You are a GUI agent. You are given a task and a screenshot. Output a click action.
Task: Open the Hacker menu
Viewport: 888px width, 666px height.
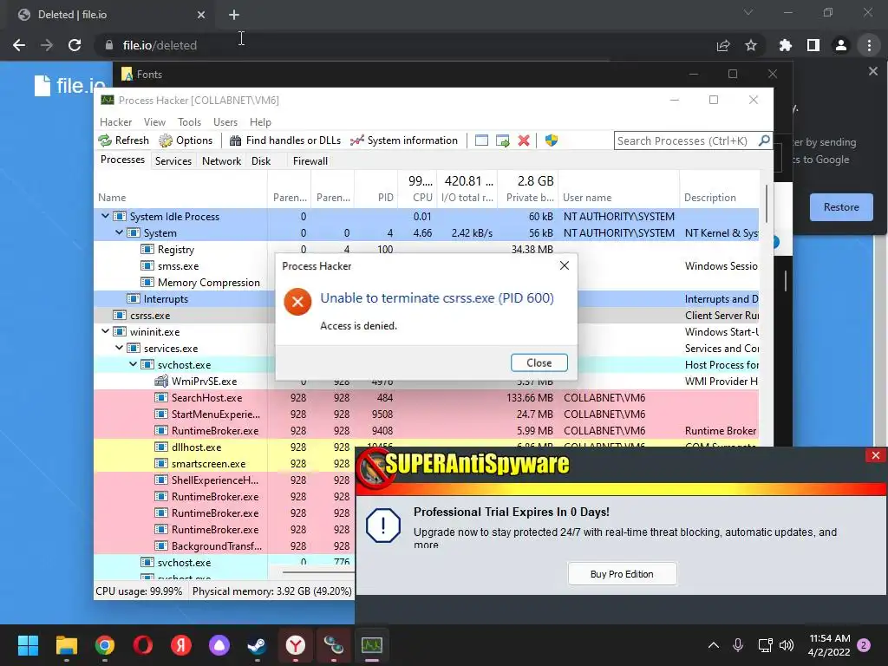115,121
